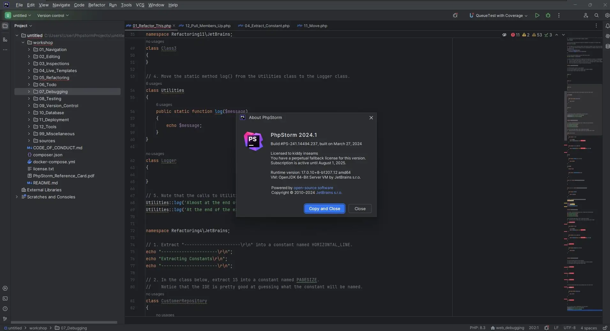Open the QueueTest with Coverage dropdown
This screenshot has width=610, height=331.
(499, 15)
